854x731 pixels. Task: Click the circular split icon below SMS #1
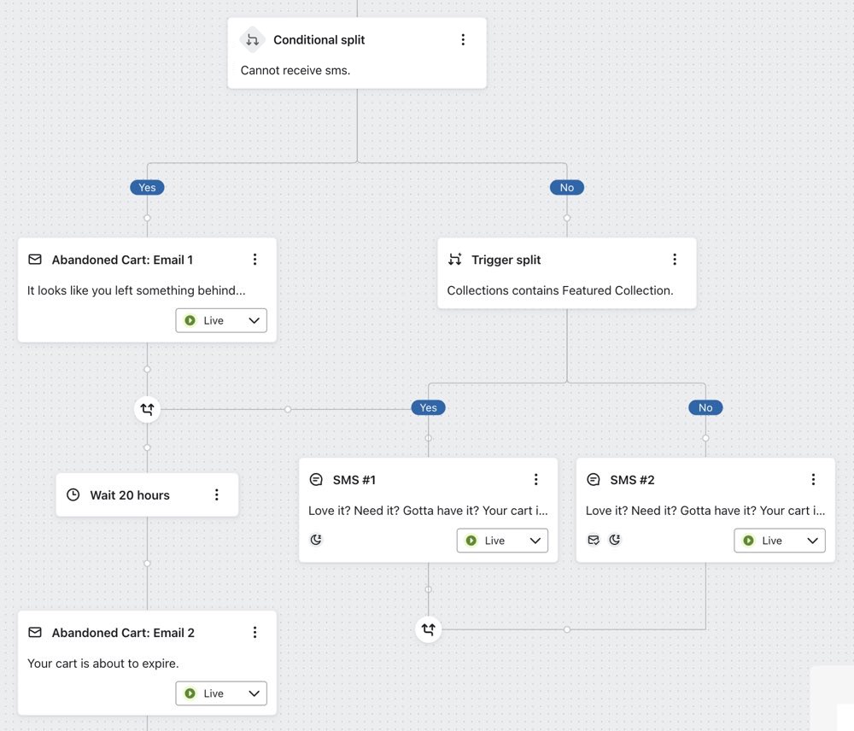coord(428,629)
